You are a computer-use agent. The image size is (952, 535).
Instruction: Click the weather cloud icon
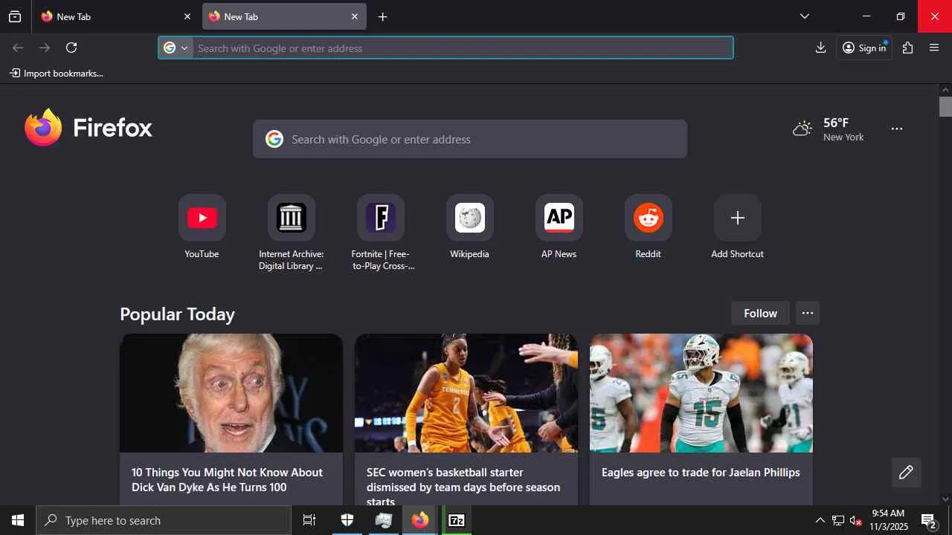tap(803, 129)
